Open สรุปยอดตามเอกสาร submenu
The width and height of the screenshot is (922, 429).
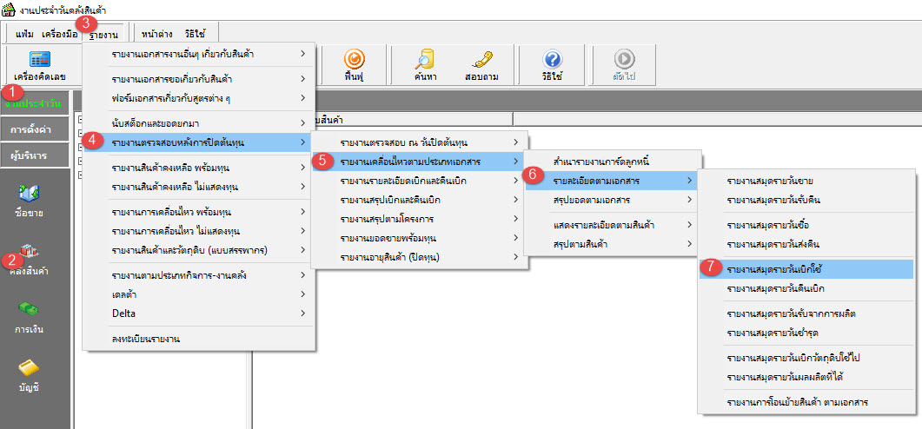pos(612,200)
